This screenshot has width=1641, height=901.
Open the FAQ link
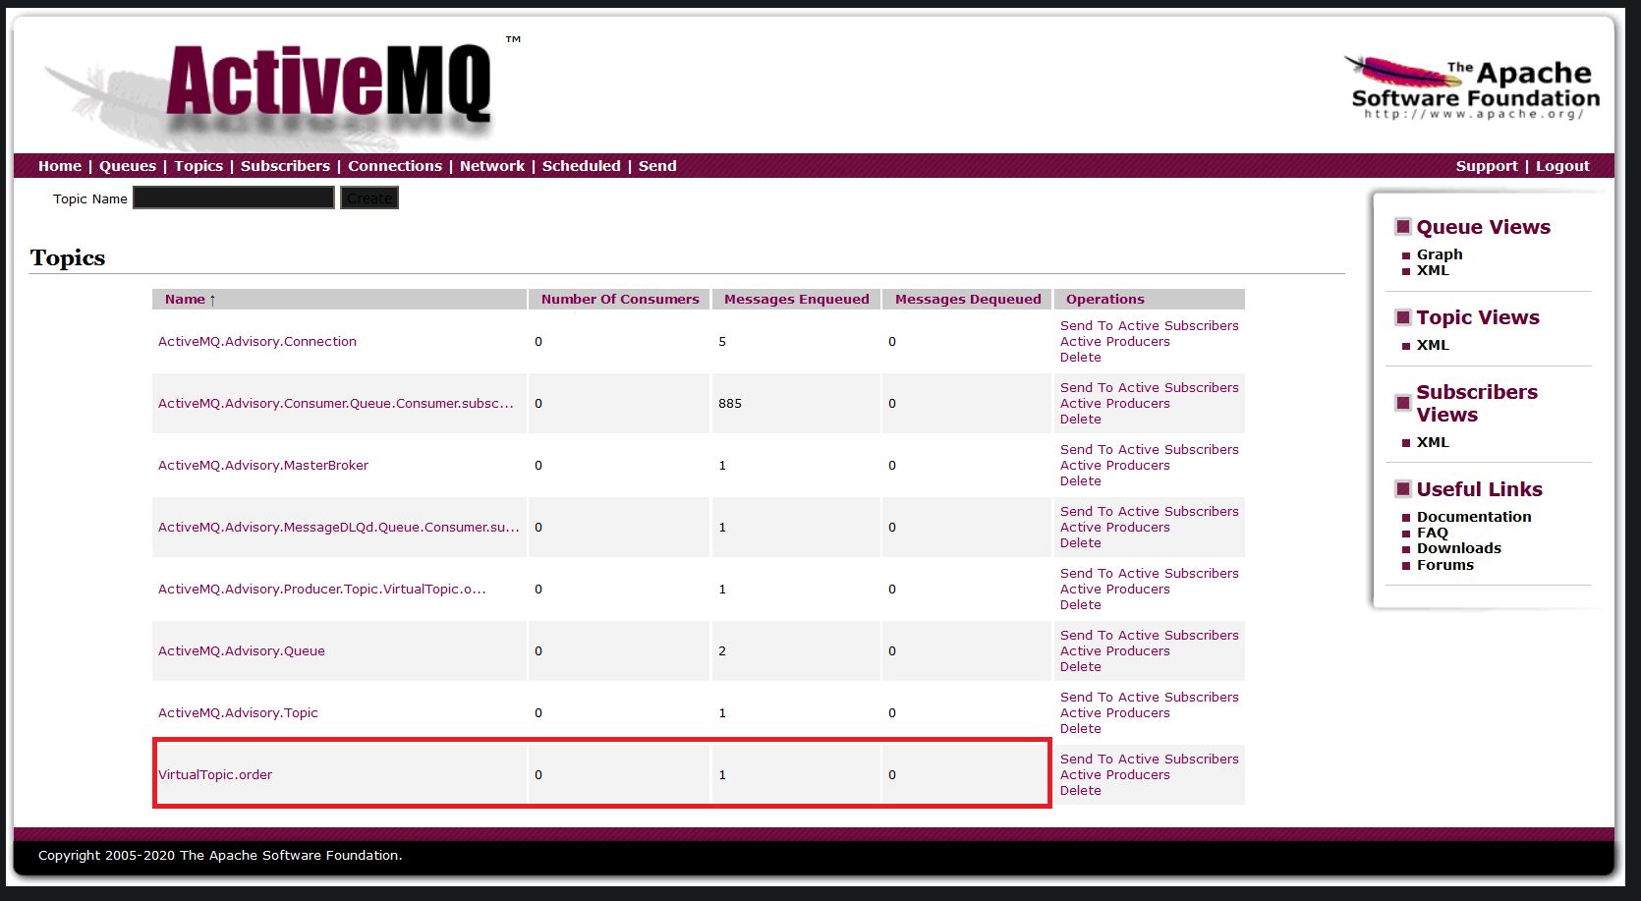(1433, 533)
